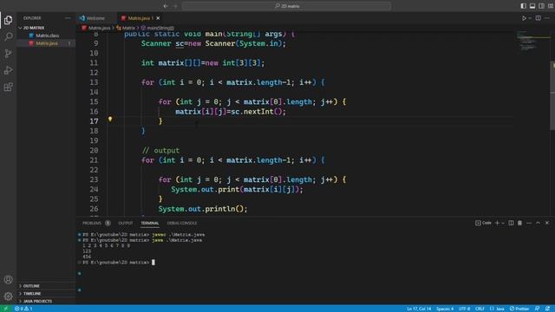
Task: Split the editor to the right
Action: click(538, 18)
